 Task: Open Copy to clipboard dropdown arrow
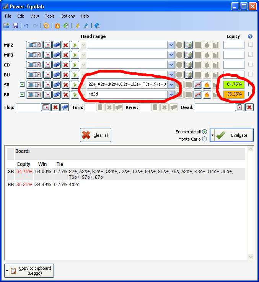[7, 271]
